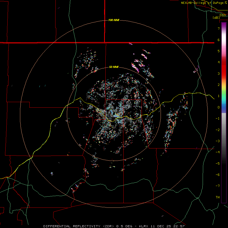
Task: Click the DZD product label
Action: (223, 15)
